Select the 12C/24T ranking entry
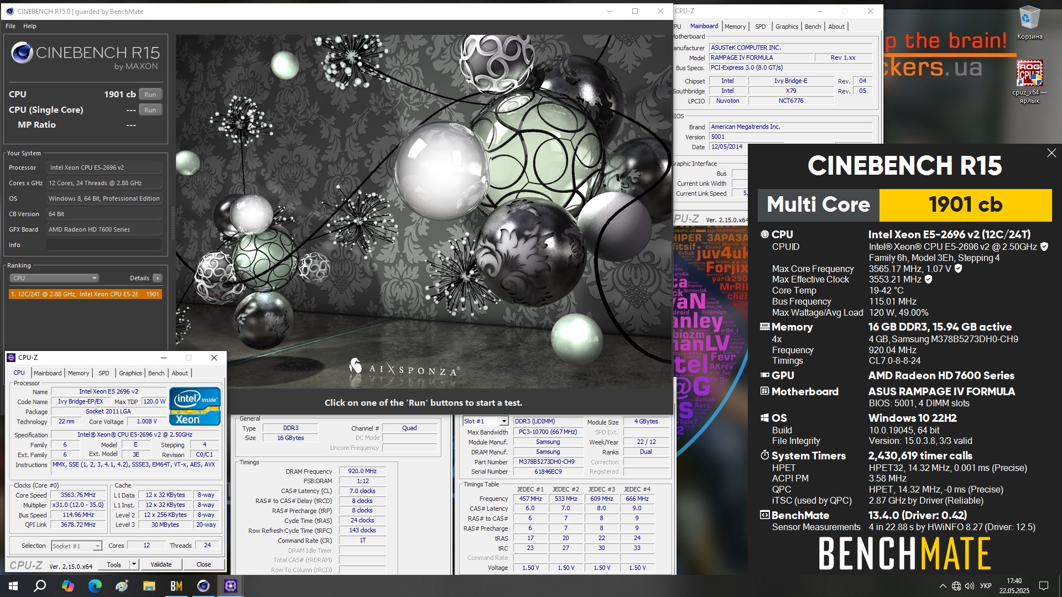The height and width of the screenshot is (597, 1062). coord(85,294)
